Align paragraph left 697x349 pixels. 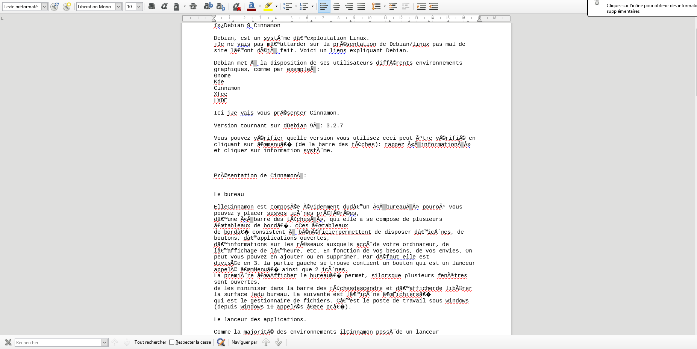324,6
